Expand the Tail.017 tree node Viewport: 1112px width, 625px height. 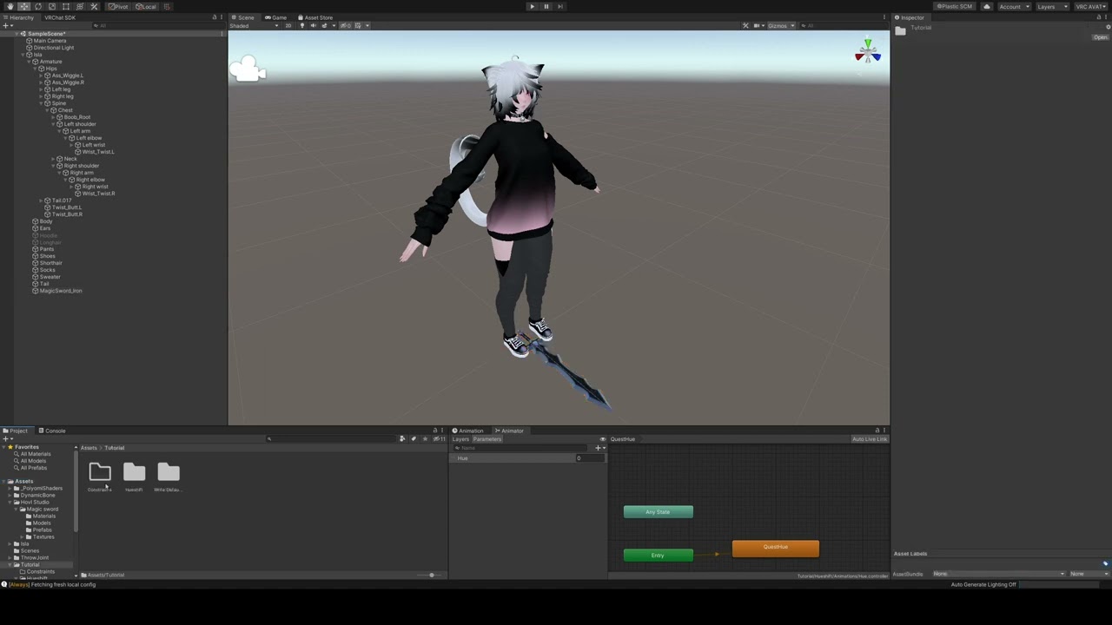click(43, 201)
